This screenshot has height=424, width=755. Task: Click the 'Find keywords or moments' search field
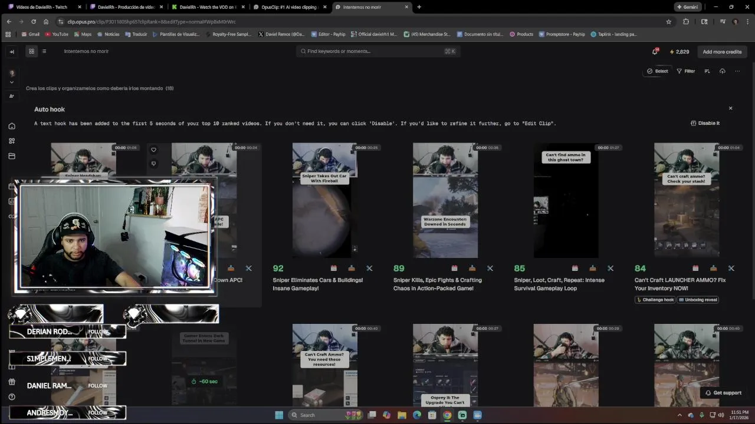(x=377, y=51)
